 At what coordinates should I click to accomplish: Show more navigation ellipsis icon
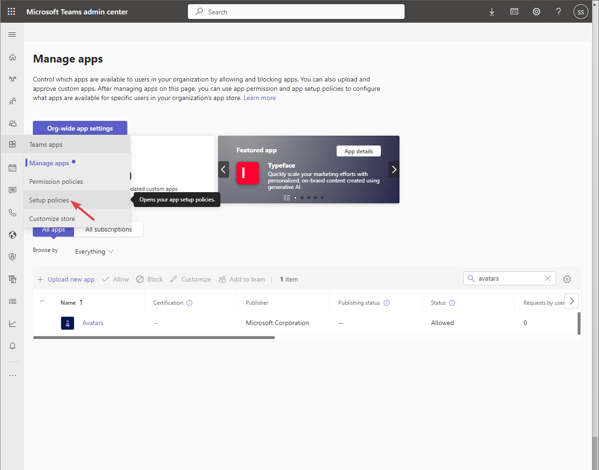click(12, 376)
